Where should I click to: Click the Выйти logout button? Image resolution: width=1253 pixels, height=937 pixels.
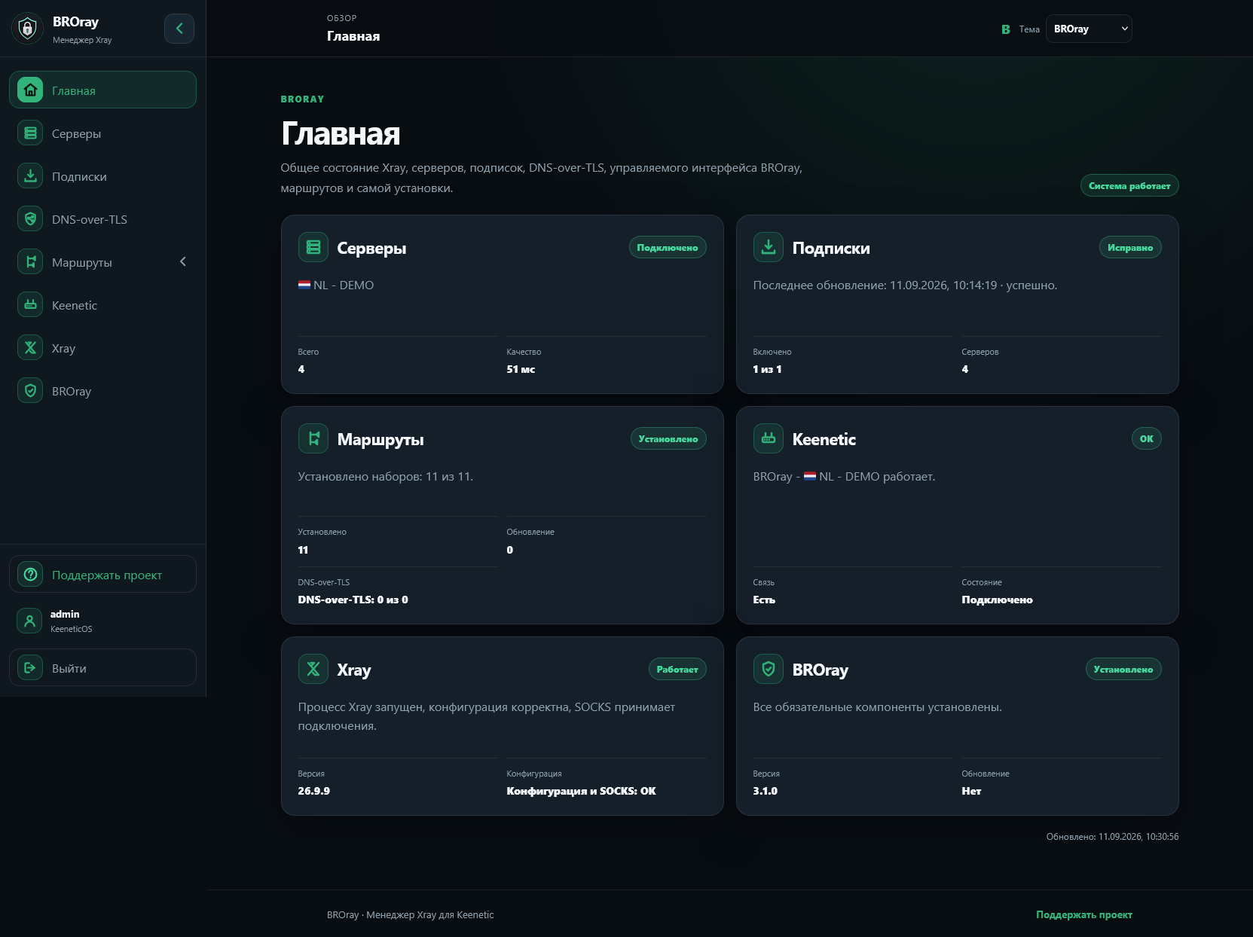pos(102,667)
